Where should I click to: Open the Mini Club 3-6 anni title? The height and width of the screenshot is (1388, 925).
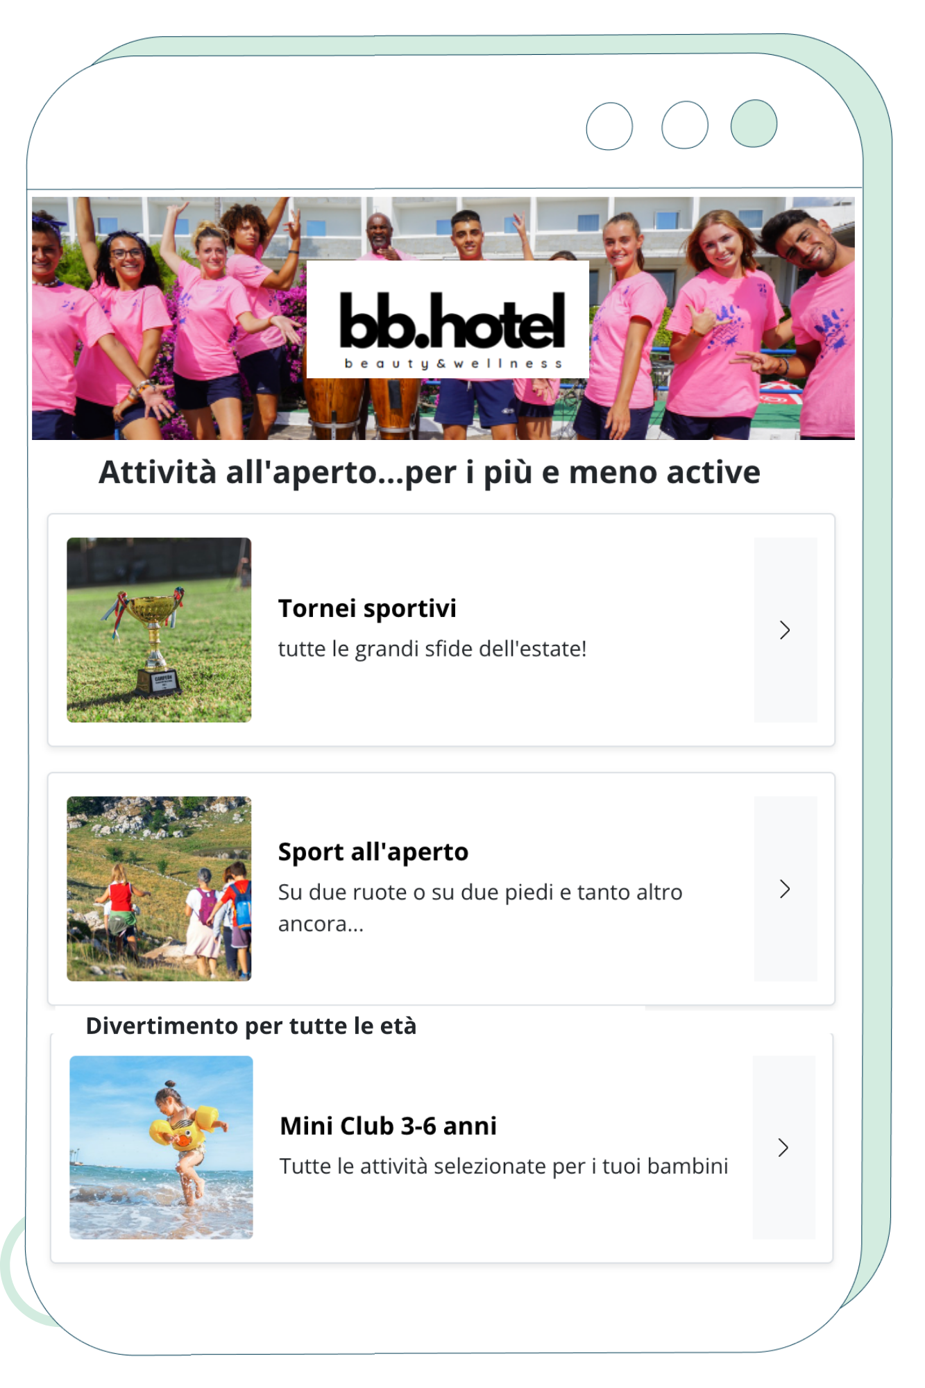tap(389, 1126)
